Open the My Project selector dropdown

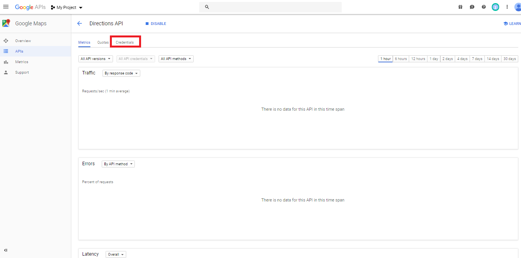pyautogui.click(x=67, y=7)
